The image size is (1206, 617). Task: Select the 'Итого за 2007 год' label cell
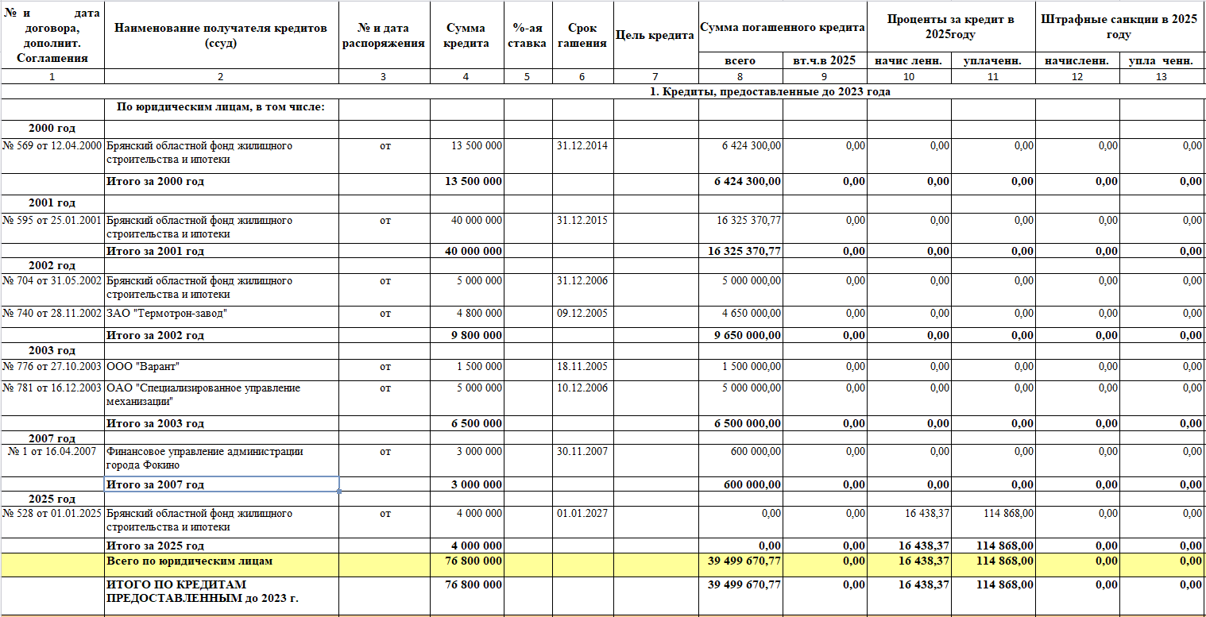(221, 484)
